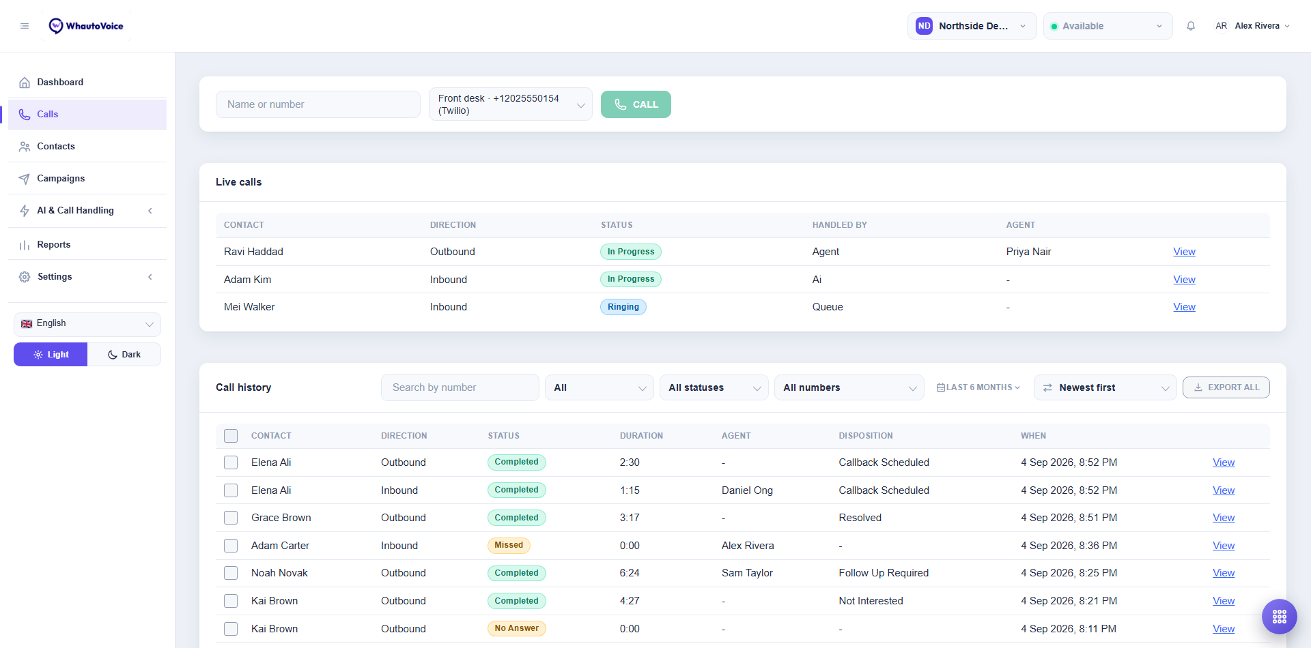Open Reports in the sidebar
The width and height of the screenshot is (1311, 648).
coord(87,245)
